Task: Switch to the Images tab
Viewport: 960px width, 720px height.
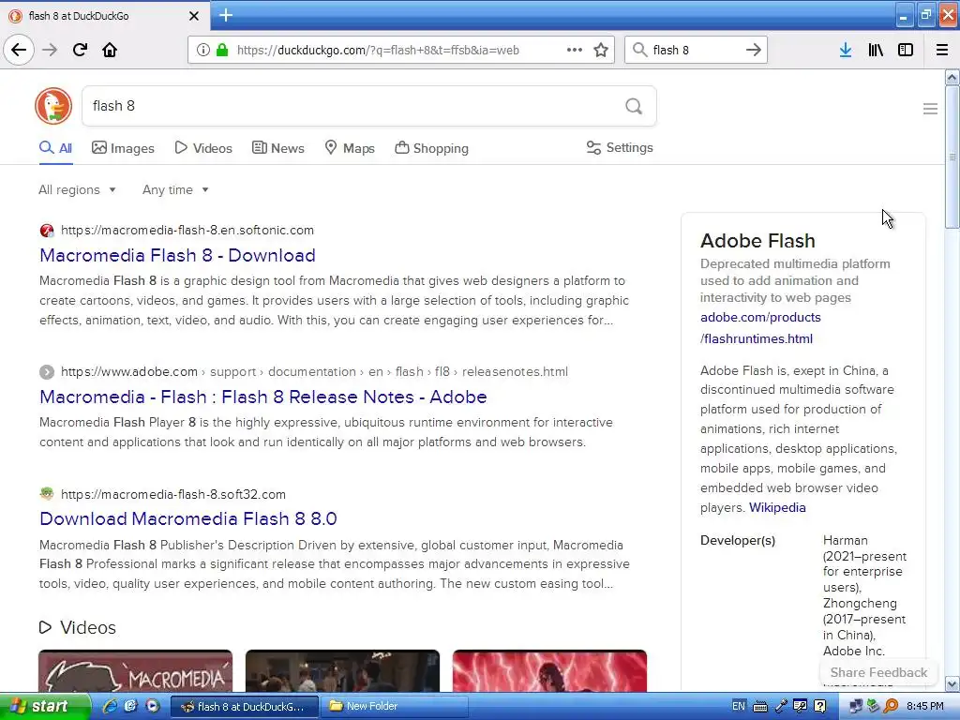Action: click(123, 148)
